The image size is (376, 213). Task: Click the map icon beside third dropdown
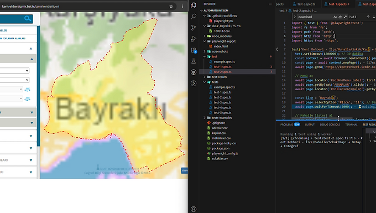click(x=27, y=90)
